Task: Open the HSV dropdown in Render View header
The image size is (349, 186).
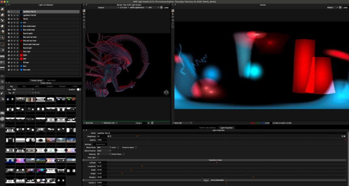Action: [x=153, y=8]
